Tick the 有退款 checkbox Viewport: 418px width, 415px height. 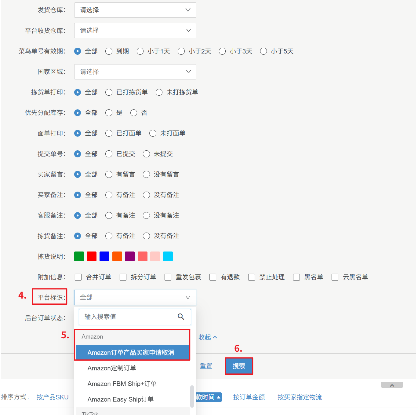pyautogui.click(x=213, y=277)
